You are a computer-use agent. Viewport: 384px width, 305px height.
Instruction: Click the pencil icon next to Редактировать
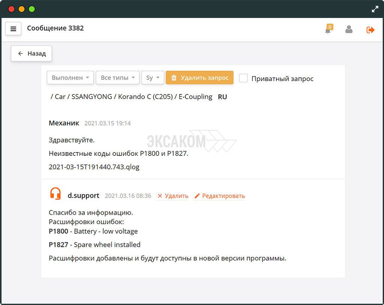click(x=197, y=196)
